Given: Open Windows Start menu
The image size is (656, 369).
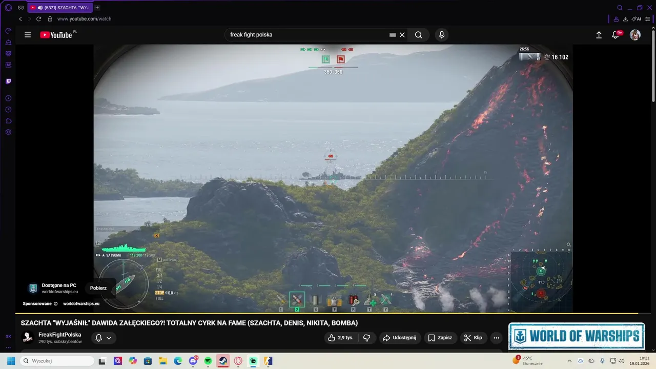Looking at the screenshot, I should pos(11,361).
